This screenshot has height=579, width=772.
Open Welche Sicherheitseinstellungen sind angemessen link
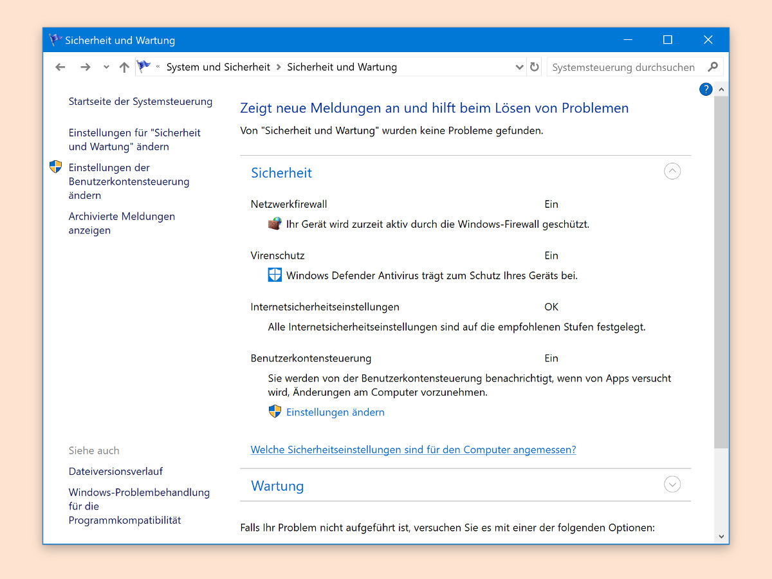[x=413, y=450]
